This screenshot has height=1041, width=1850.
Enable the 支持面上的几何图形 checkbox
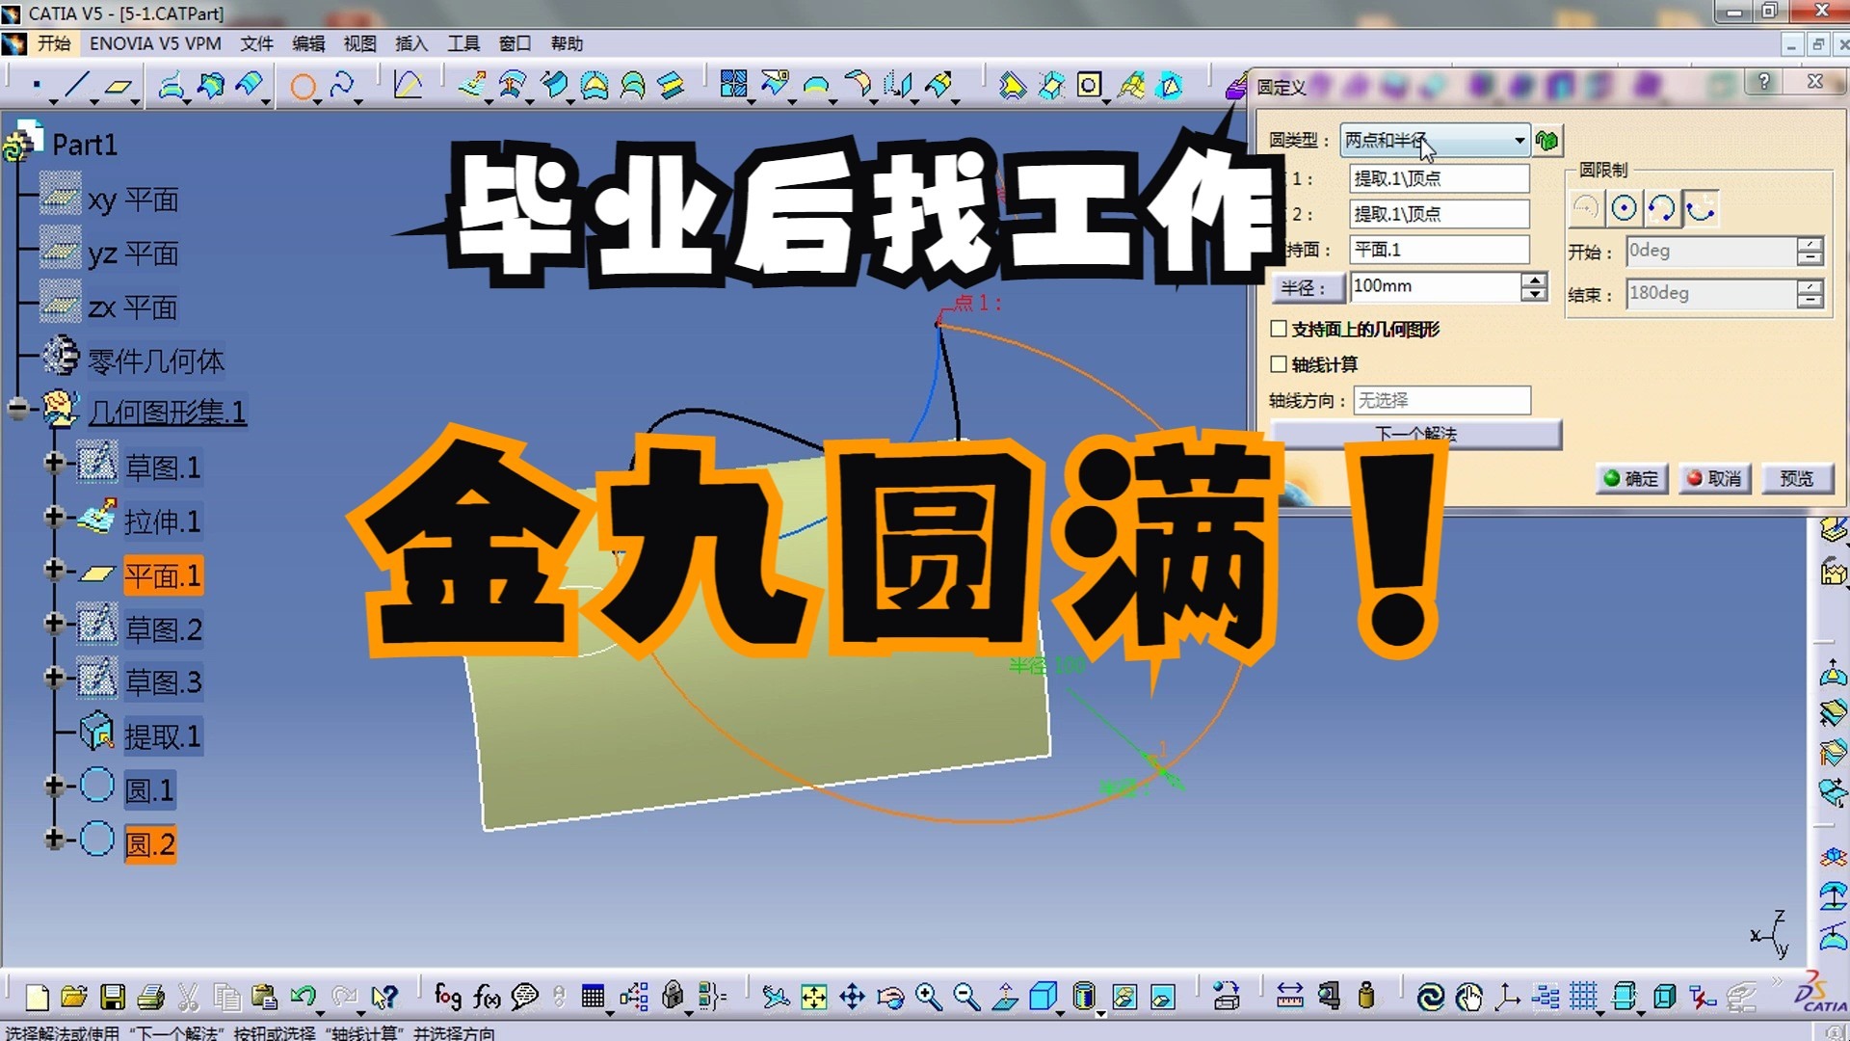(x=1279, y=329)
